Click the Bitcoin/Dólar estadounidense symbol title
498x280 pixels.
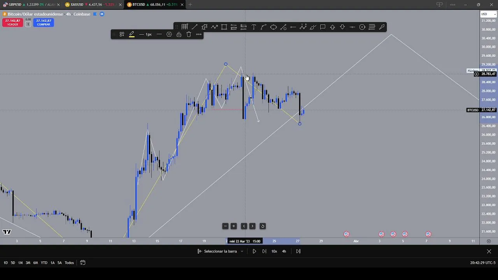coord(35,14)
